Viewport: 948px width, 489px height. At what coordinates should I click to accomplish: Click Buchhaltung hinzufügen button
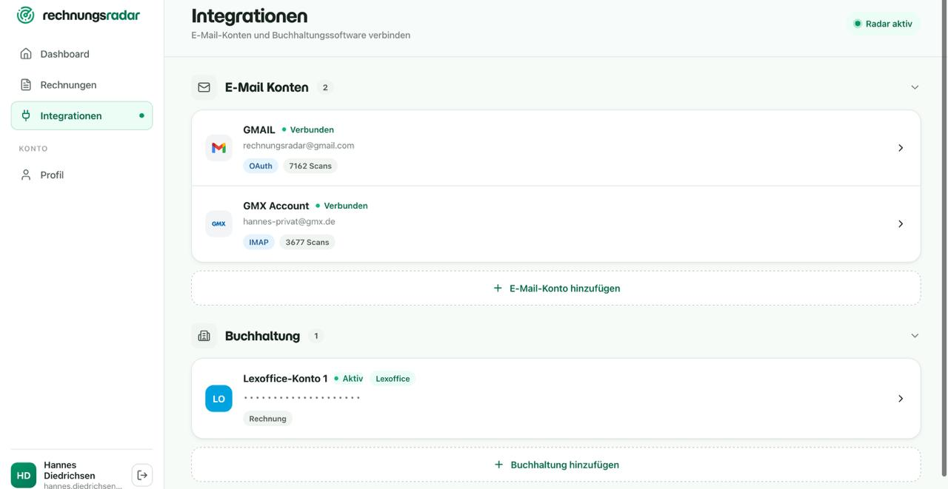click(x=556, y=465)
